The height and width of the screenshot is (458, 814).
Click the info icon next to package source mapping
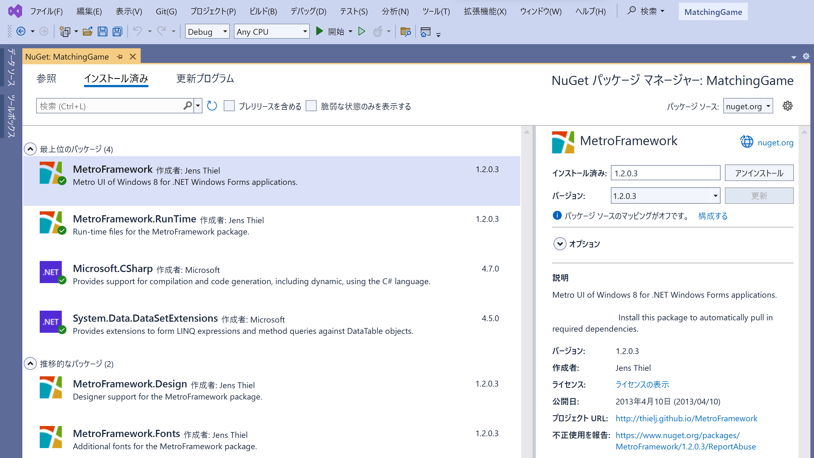coord(557,215)
